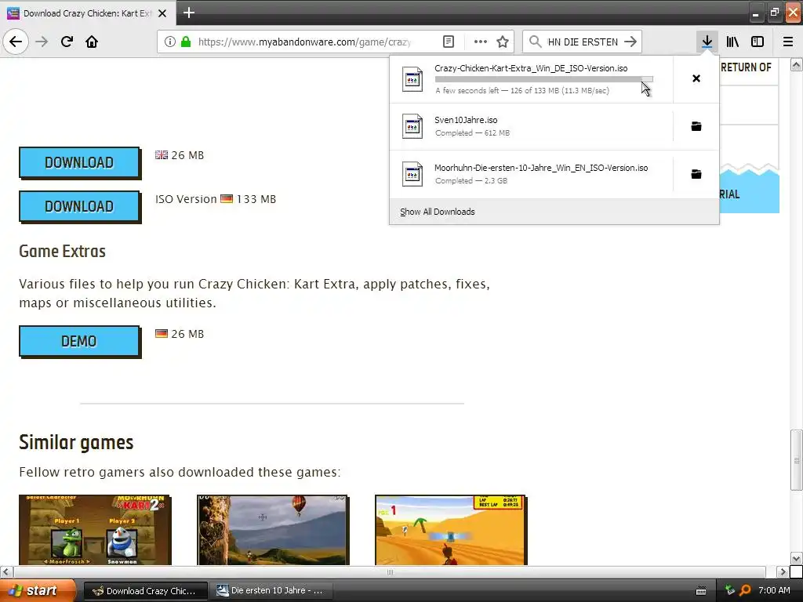Click the RETURN OF text on the right
803x602 pixels.
[746, 67]
